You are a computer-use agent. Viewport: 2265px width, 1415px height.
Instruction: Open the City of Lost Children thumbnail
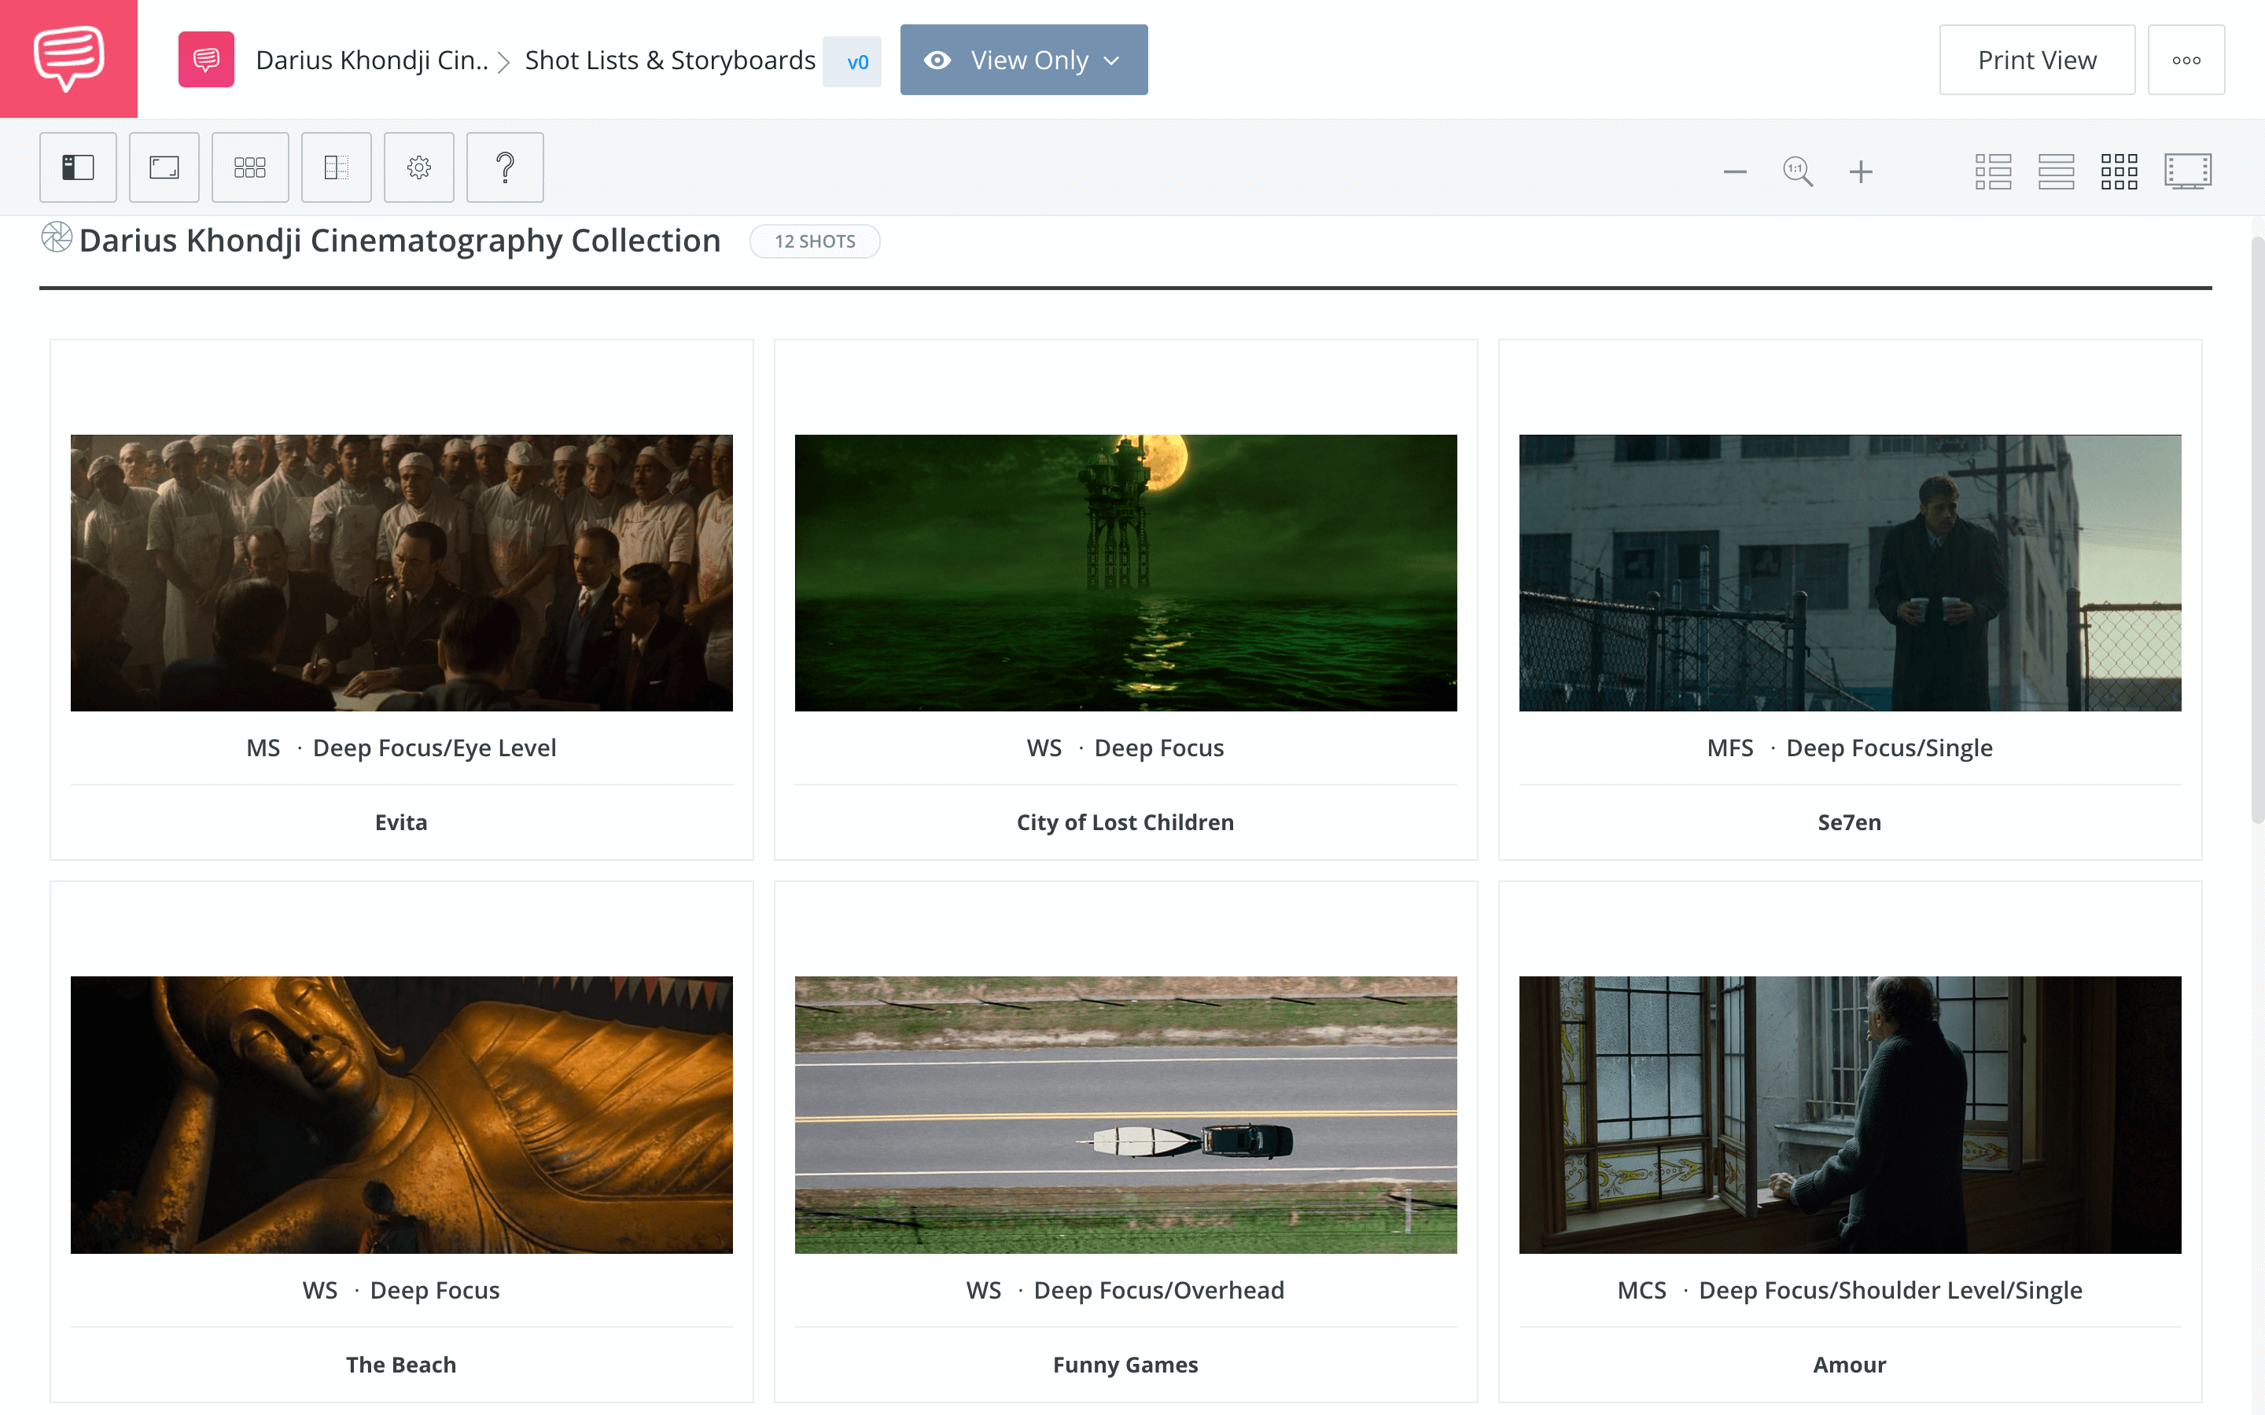(1125, 573)
